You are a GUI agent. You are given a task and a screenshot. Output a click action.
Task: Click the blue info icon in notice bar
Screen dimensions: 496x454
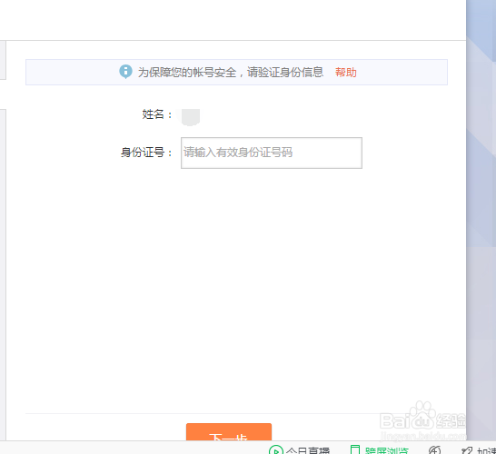(125, 72)
